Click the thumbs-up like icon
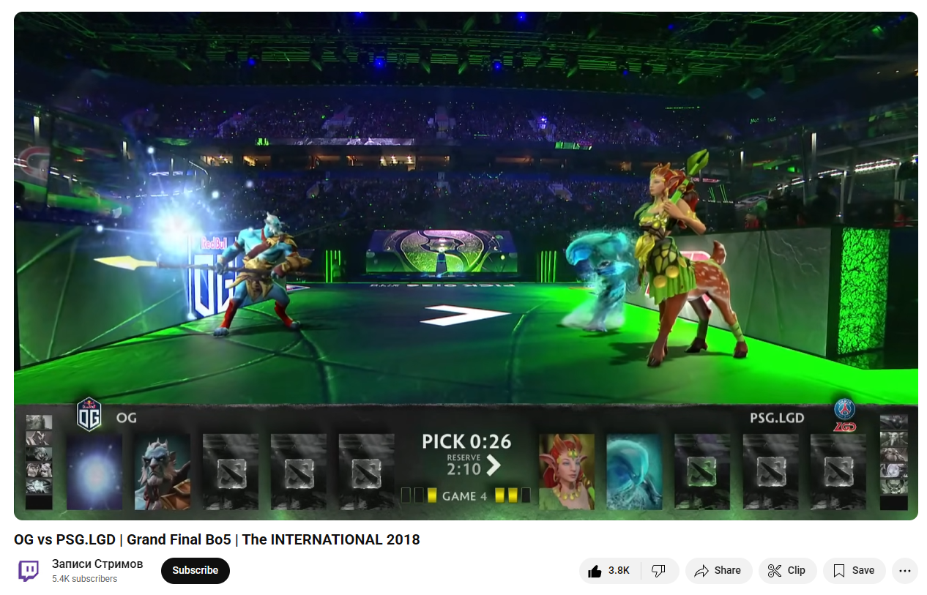Image resolution: width=927 pixels, height=595 pixels. 595,571
